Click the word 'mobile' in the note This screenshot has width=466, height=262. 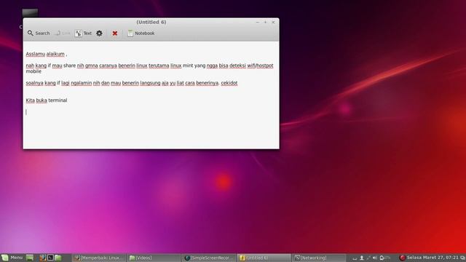click(x=33, y=71)
